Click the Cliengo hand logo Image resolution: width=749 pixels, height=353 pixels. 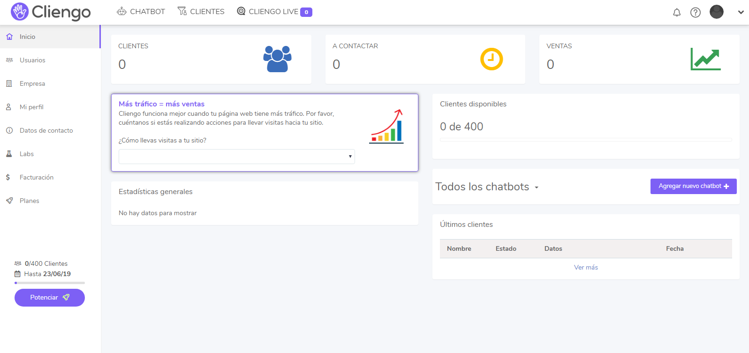(20, 12)
